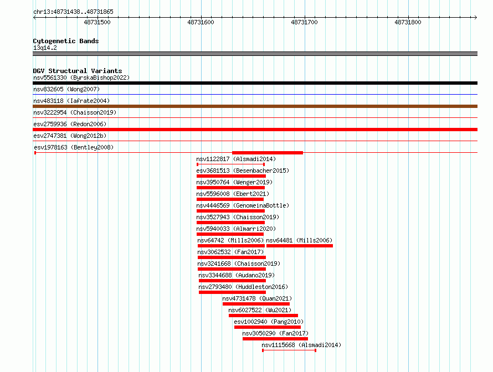
Task: Select the nsv64742 red variant bar
Action: click(x=231, y=246)
